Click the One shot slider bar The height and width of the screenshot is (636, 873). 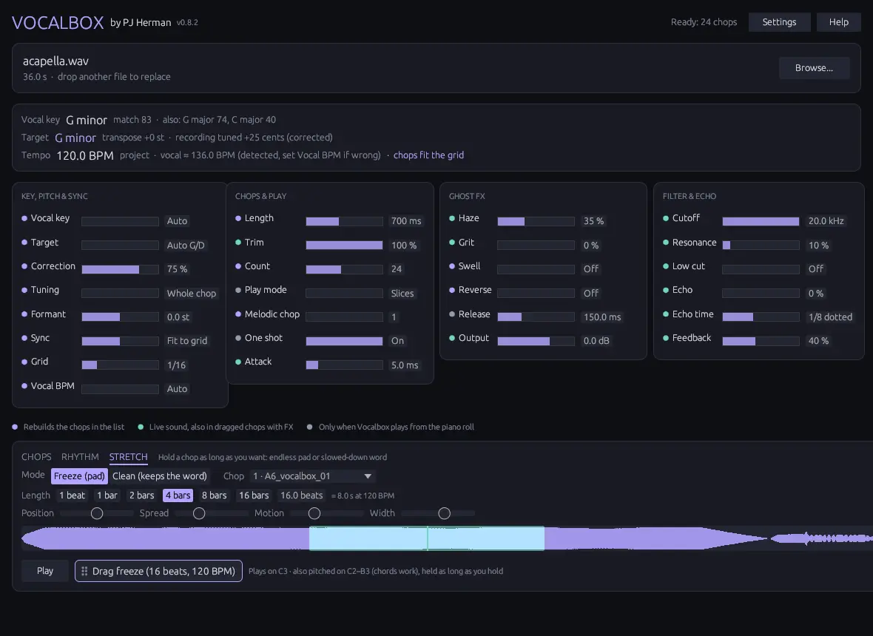coord(344,341)
